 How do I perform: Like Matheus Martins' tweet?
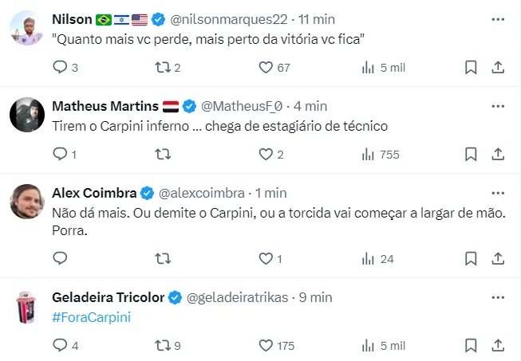pos(266,155)
